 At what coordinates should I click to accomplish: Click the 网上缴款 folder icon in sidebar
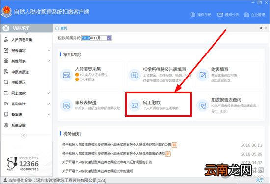[6, 93]
